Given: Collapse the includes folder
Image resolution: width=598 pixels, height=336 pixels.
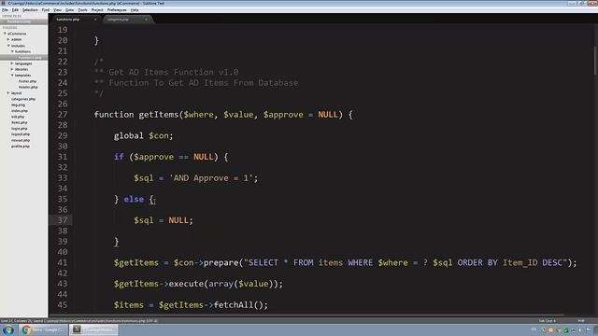Looking at the screenshot, I should pos(8,46).
